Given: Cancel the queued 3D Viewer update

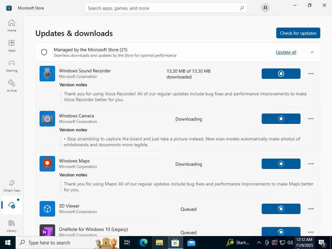Looking at the screenshot, I should pos(281,209).
